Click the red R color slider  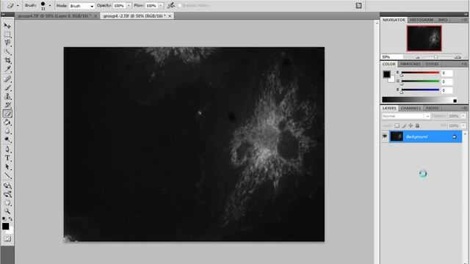click(x=420, y=73)
